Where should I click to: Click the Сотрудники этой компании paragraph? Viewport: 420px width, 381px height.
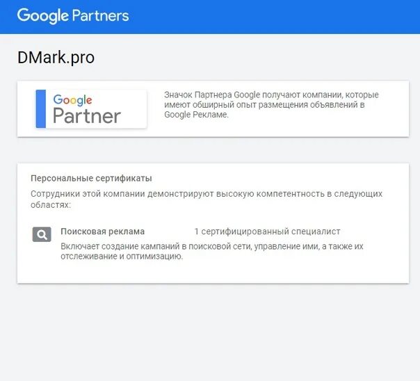(207, 200)
